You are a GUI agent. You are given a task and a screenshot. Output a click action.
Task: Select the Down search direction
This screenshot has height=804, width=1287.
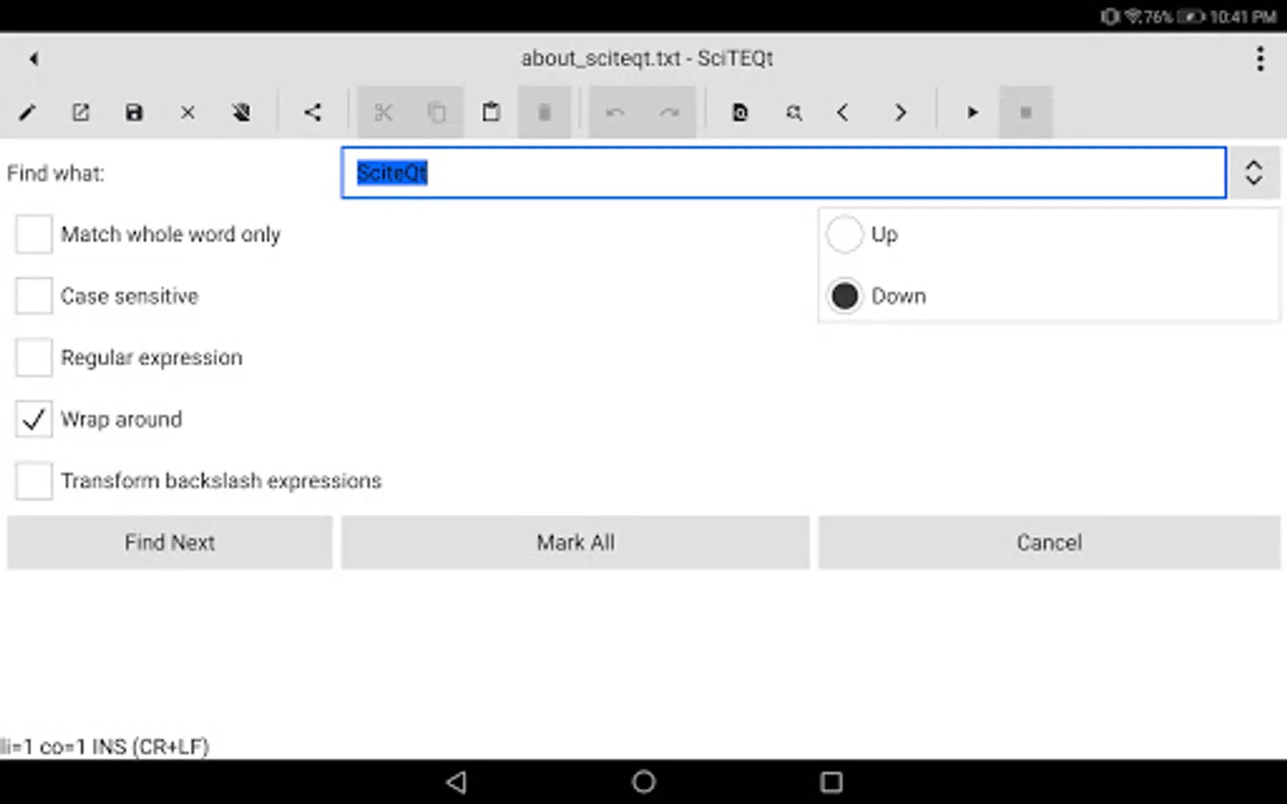(845, 296)
